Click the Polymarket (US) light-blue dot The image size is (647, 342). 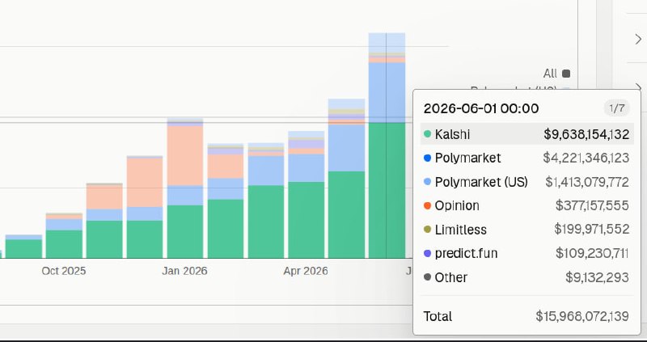click(x=428, y=182)
